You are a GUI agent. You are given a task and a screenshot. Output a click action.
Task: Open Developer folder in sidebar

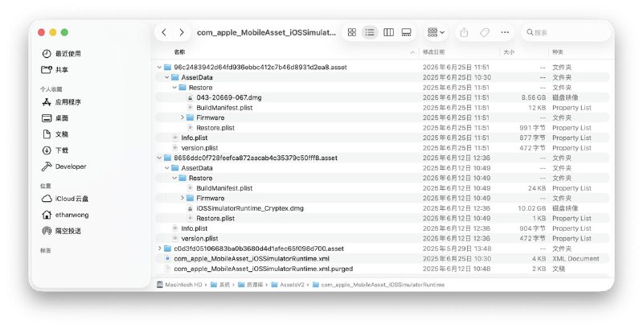click(x=70, y=167)
